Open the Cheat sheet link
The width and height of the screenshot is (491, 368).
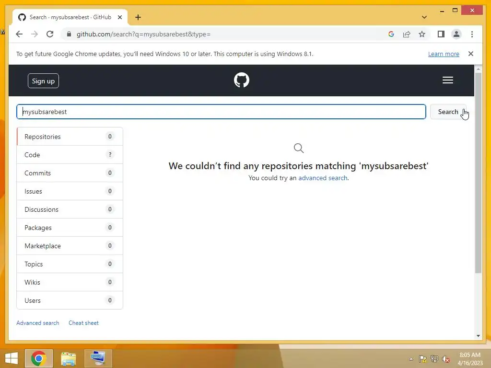tap(83, 322)
